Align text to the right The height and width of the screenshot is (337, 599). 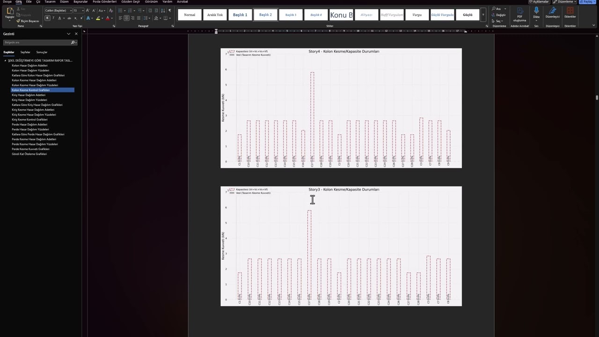[x=132, y=18]
